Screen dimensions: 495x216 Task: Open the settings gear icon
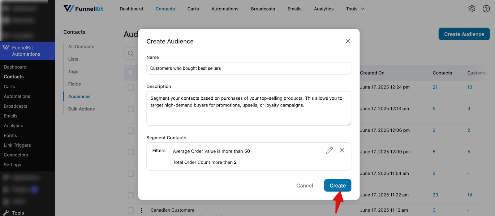[x=472, y=9]
